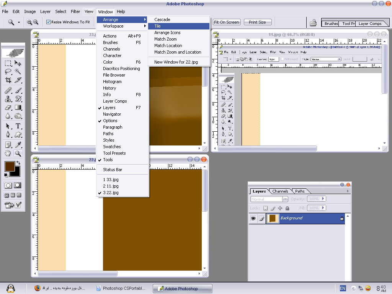Choose Tile from Arrange submenu

point(179,26)
